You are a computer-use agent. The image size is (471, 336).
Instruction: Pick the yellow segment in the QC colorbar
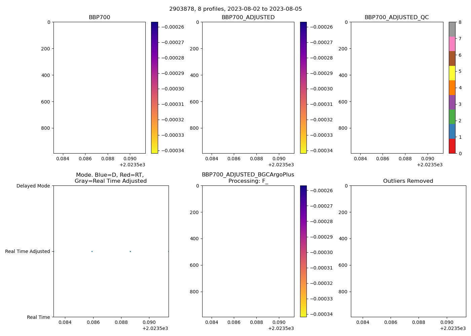(452, 73)
